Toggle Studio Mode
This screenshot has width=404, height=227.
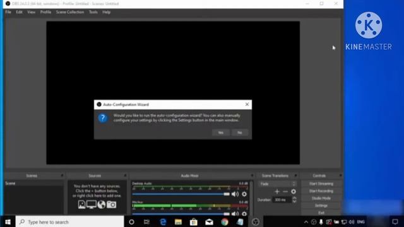coord(321,198)
